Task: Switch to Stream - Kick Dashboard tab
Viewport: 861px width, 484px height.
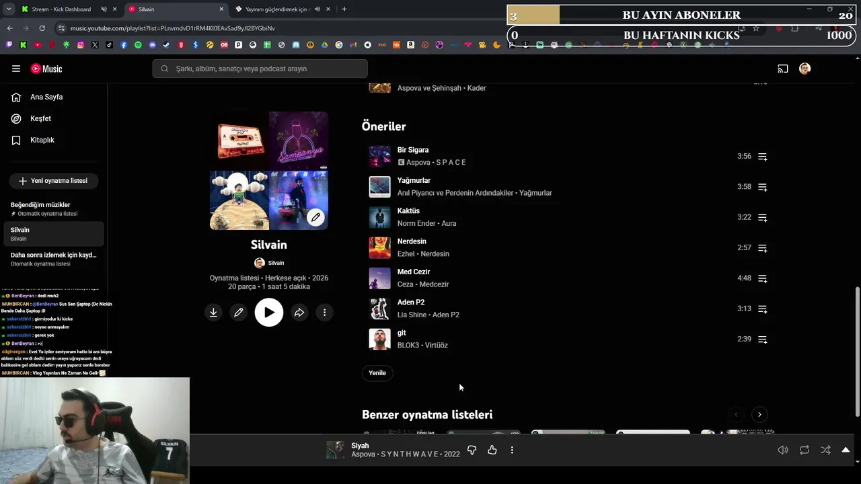Action: 61,9
